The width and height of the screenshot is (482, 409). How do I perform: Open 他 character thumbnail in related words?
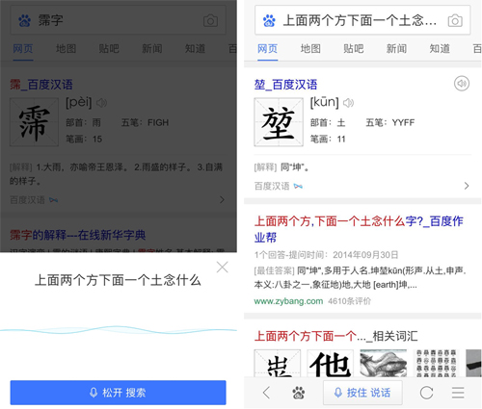(x=330, y=363)
